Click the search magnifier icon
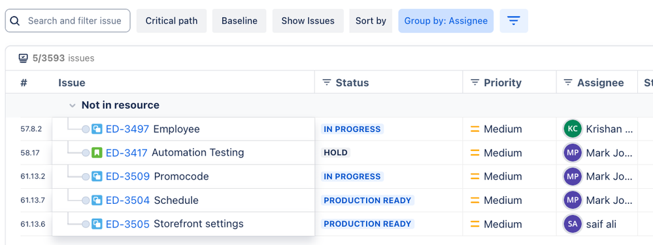653x245 pixels. pos(15,21)
